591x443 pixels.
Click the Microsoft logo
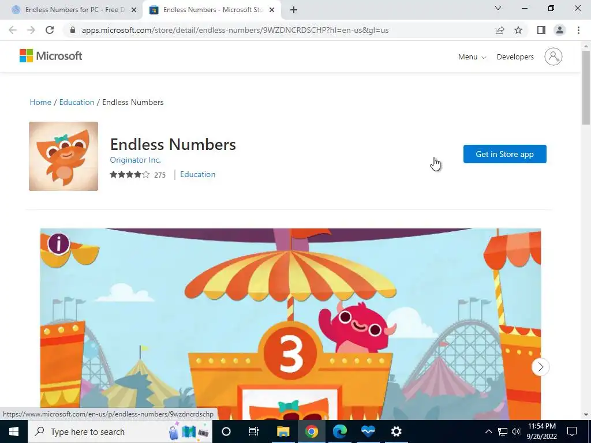coord(51,56)
